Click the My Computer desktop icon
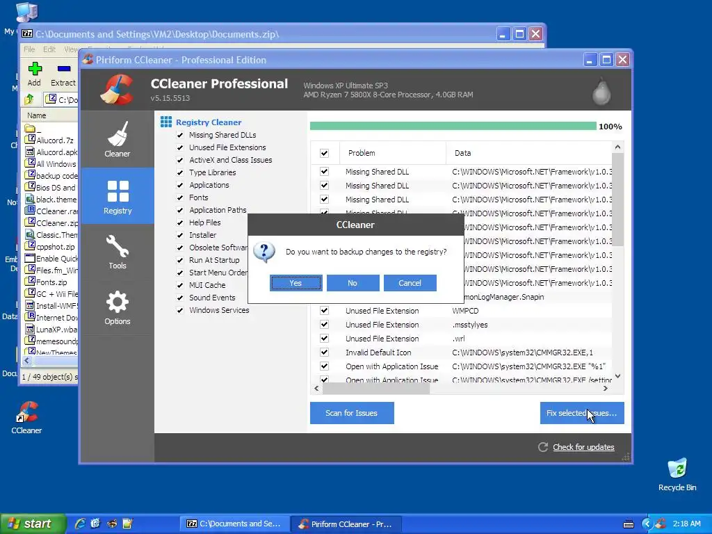Image resolution: width=712 pixels, height=534 pixels. (26, 13)
